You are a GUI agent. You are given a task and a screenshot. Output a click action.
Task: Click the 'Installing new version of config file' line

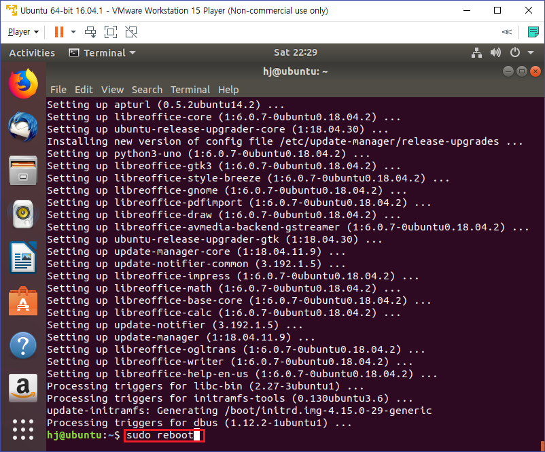[x=284, y=141]
